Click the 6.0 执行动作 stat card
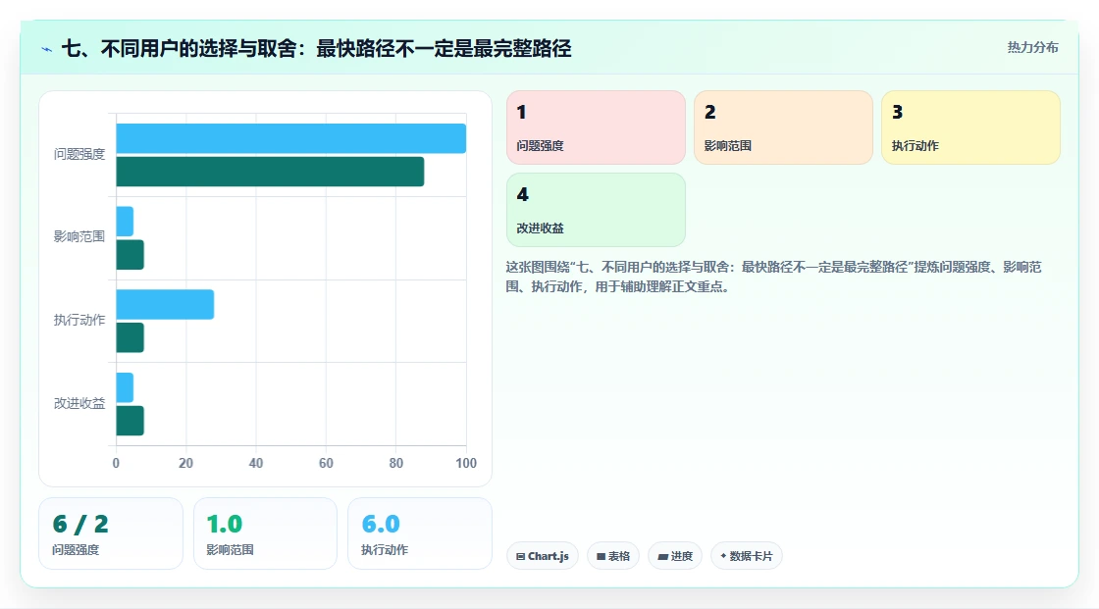The height and width of the screenshot is (609, 1099). click(x=420, y=533)
